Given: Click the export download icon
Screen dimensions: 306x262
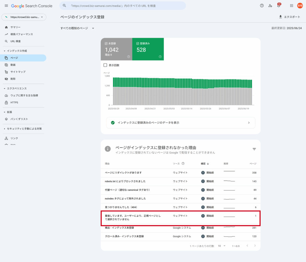Looking at the screenshot, I should point(280,17).
